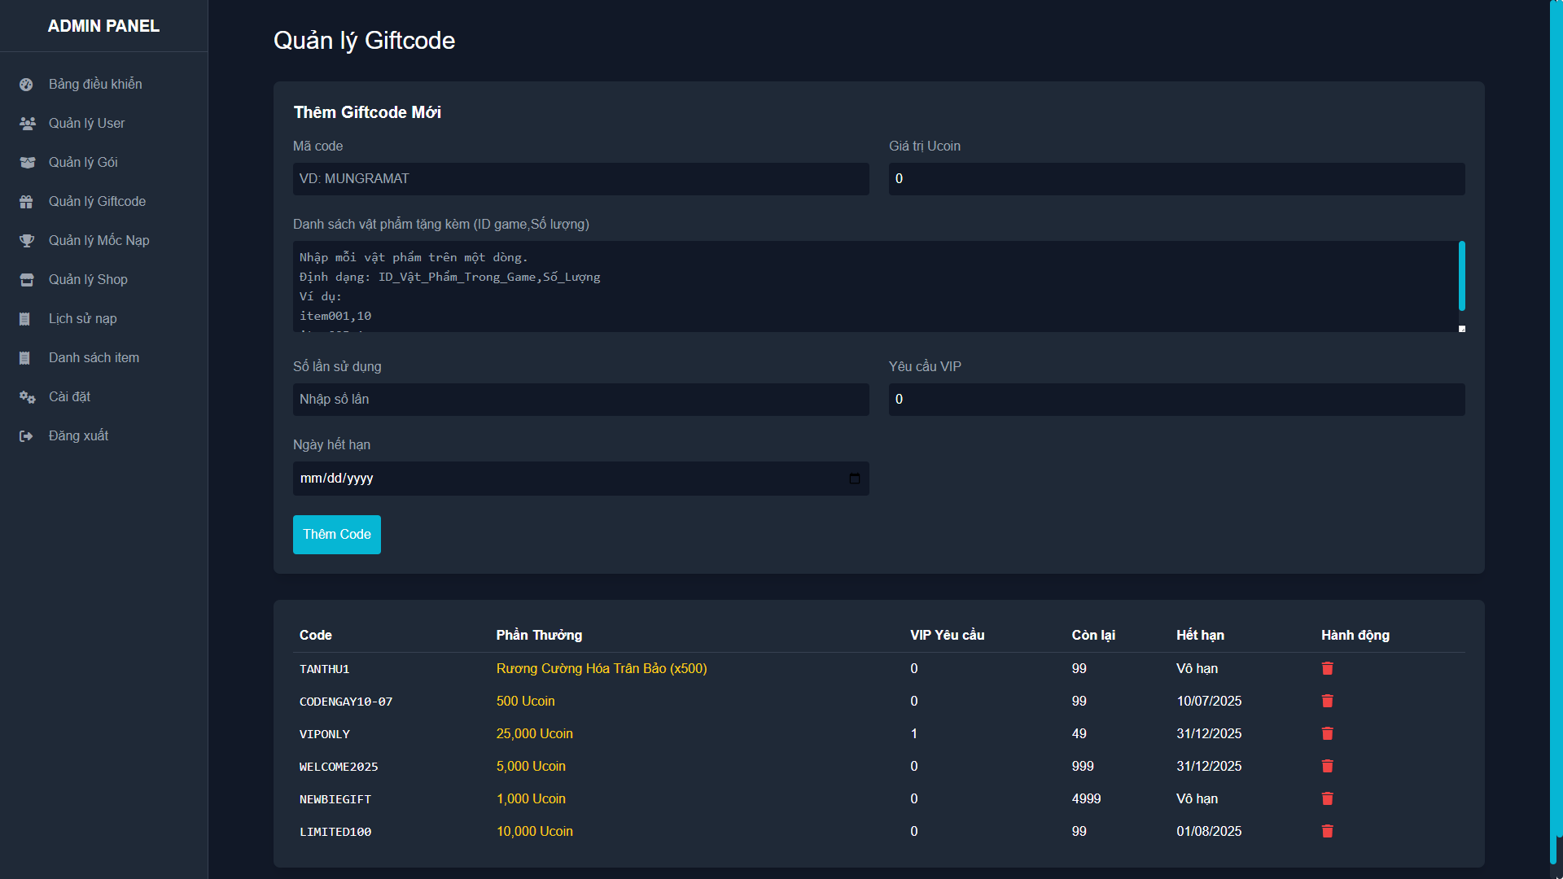Click trash icon for CODENGAY10-07 row
Image resolution: width=1563 pixels, height=879 pixels.
point(1327,701)
